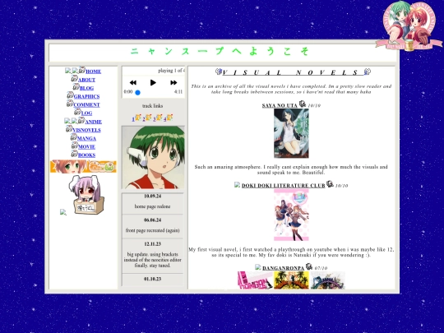The image size is (444, 333).
Task: Click the icon after DANGANRONPA title
Action: point(309,266)
